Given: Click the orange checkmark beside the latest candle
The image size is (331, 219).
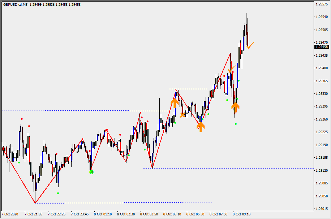Looking at the screenshot, I should click(x=250, y=45).
